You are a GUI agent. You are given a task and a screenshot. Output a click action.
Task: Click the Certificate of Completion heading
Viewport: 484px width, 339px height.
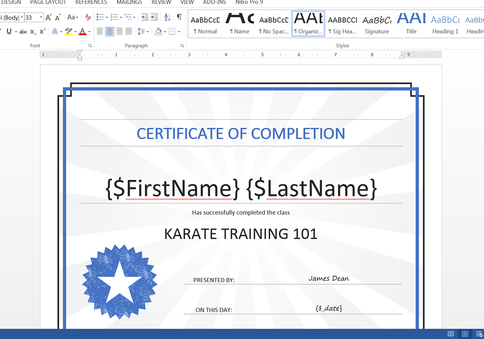pyautogui.click(x=241, y=133)
